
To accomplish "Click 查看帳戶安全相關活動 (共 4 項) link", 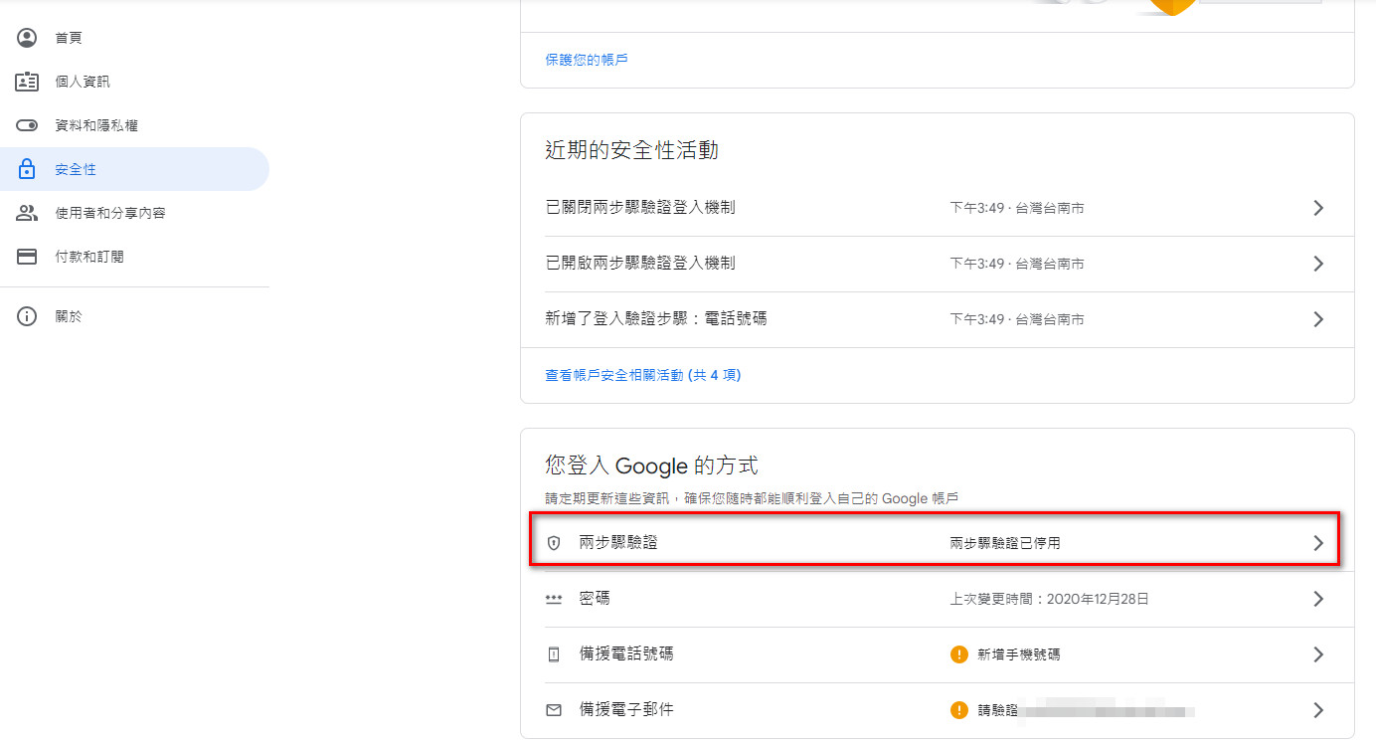I will point(643,375).
